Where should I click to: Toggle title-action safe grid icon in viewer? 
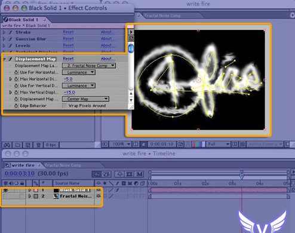coord(136,144)
